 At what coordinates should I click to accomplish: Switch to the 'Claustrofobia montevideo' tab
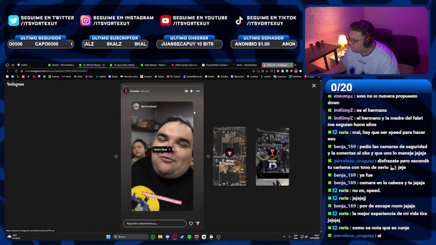click(x=215, y=65)
